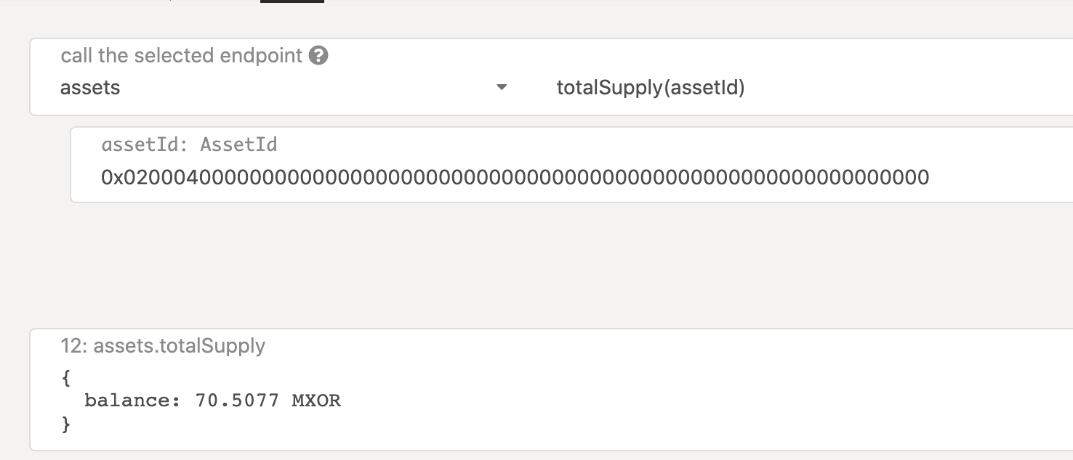Open the assets module selector
Image resolution: width=1073 pixels, height=460 pixels.
tap(284, 88)
